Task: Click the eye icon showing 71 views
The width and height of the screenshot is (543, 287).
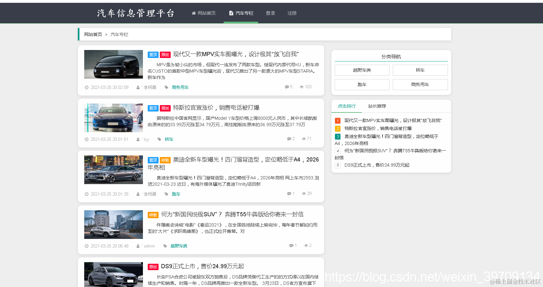Action: (x=304, y=139)
